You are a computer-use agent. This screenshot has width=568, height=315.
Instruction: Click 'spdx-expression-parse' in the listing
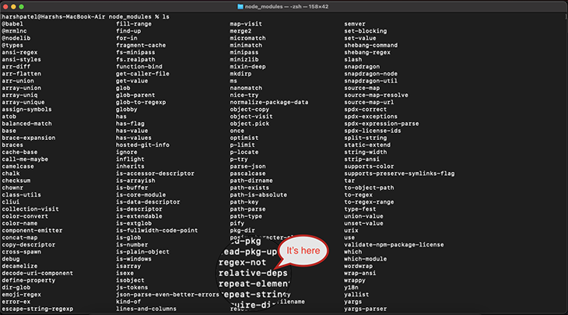point(381,124)
